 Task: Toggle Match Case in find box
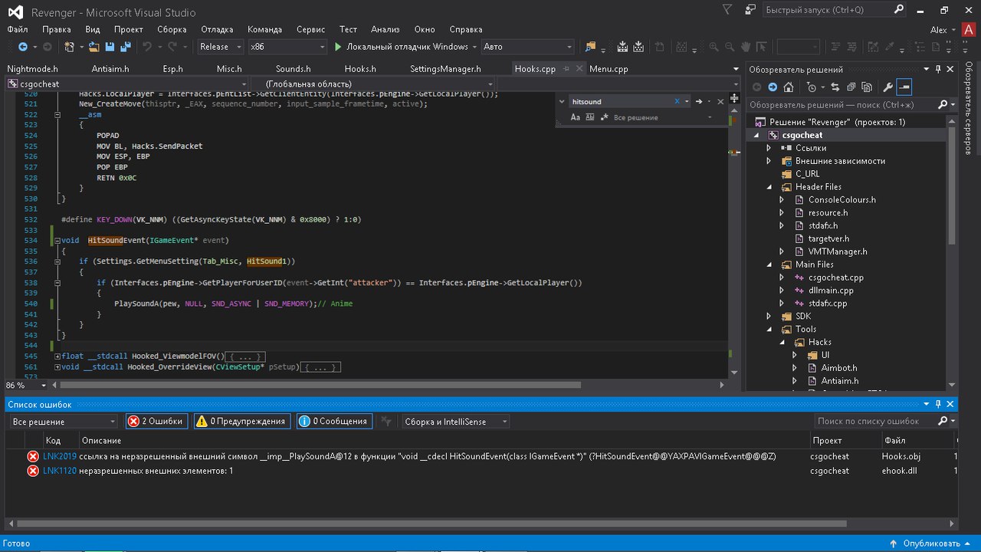click(x=576, y=117)
